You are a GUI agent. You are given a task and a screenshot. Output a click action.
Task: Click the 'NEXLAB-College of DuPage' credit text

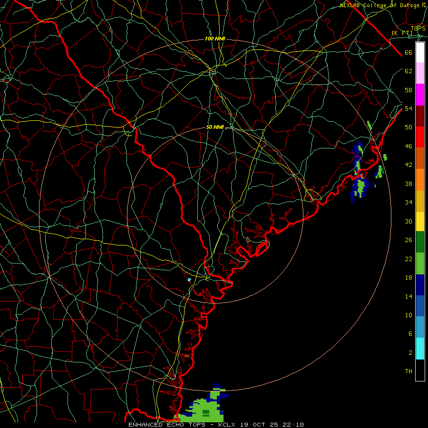(x=379, y=5)
